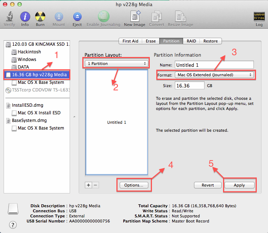Switch to the Erase tab
This screenshot has width=268, height=233.
click(x=151, y=41)
